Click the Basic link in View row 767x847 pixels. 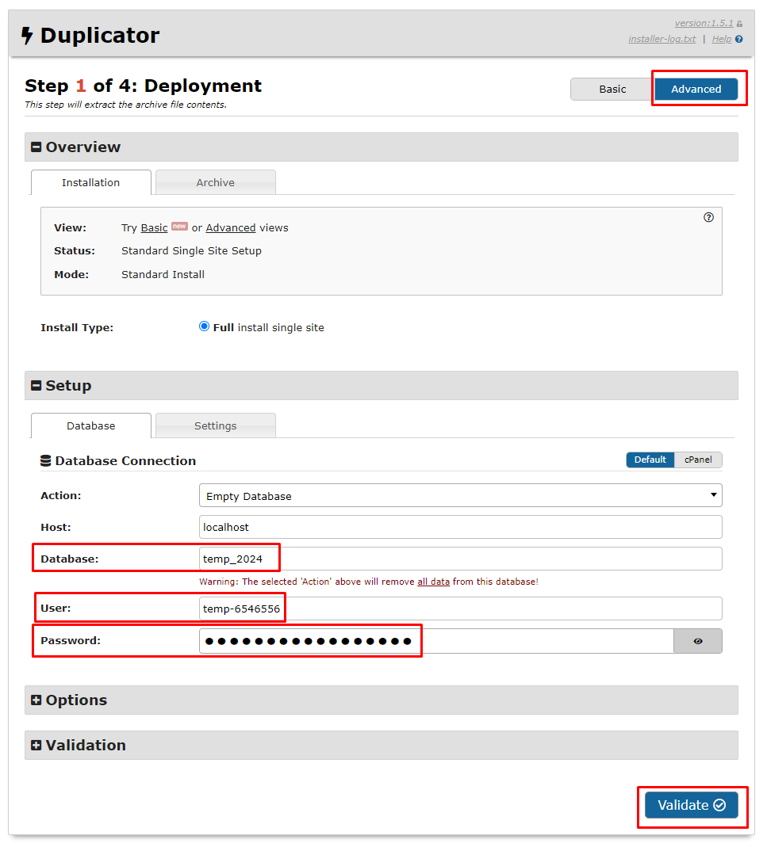154,228
